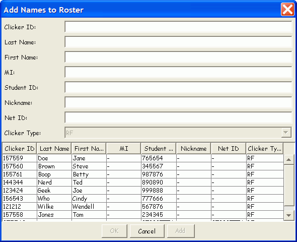The height and width of the screenshot is (242, 297).
Task: Click the Jane first name cell
Action: (x=89, y=158)
